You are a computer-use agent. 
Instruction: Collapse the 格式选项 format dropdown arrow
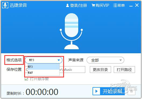(59, 60)
